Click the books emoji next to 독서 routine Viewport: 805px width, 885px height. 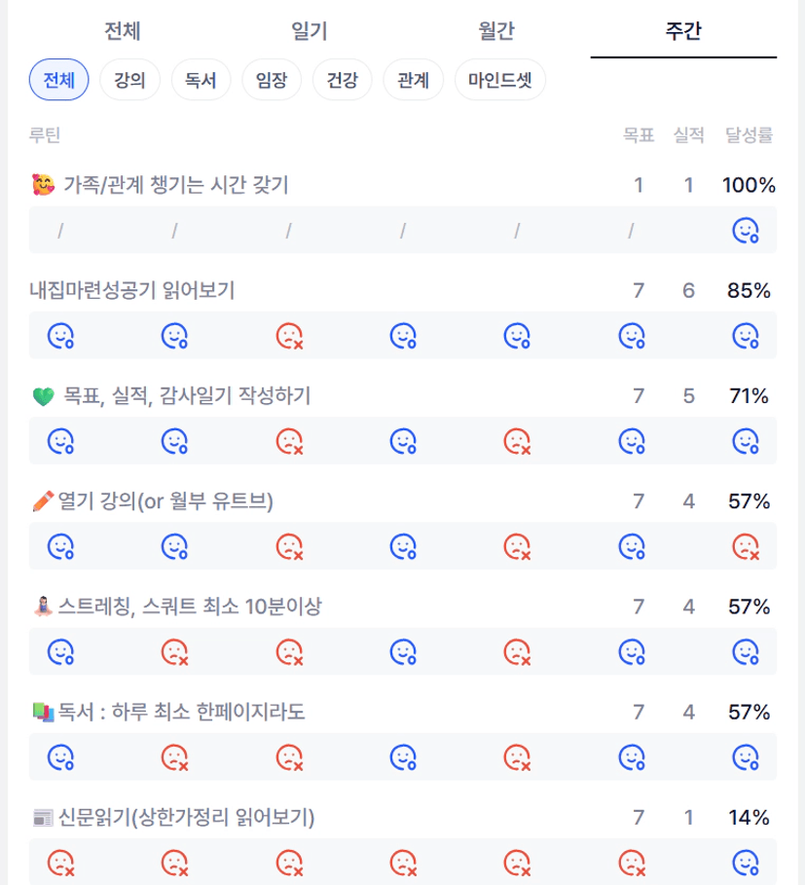point(42,713)
